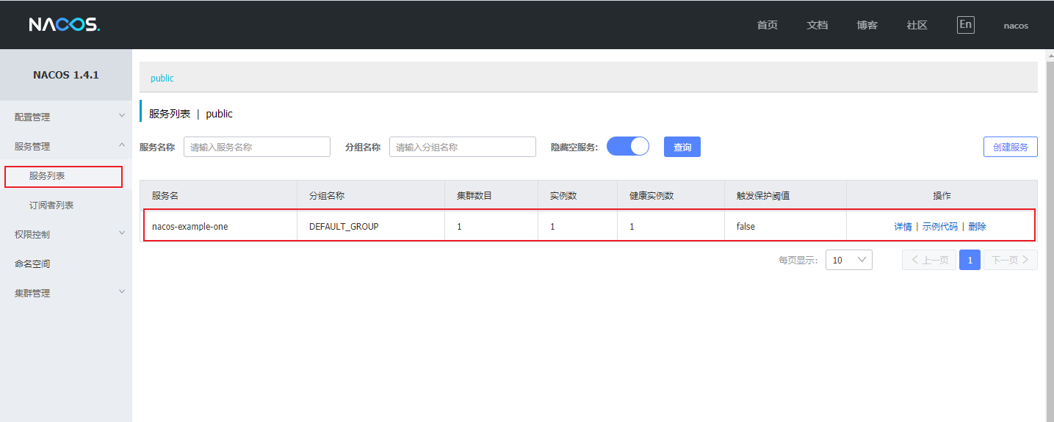1054x422 pixels.
Task: Expand the 集群管理 sidebar menu
Action: [66, 293]
